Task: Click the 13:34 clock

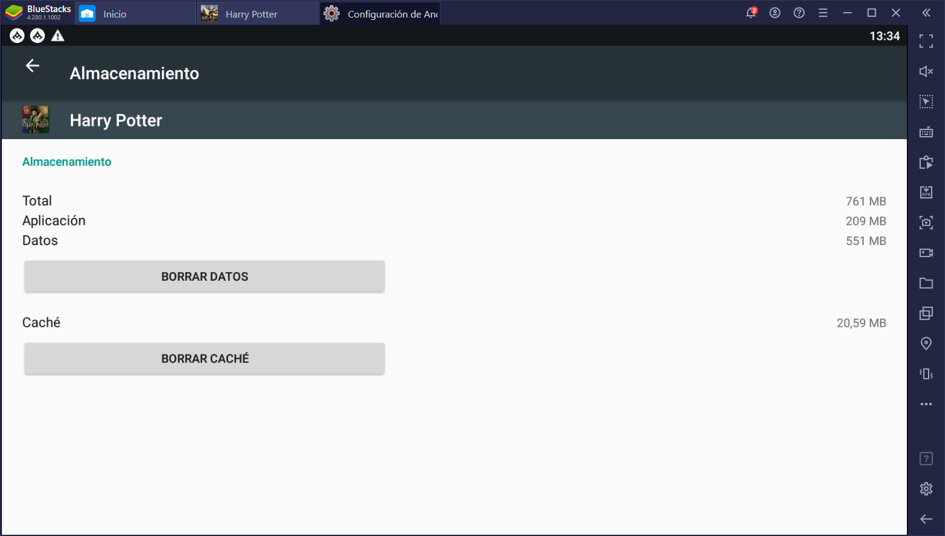Action: click(x=885, y=36)
